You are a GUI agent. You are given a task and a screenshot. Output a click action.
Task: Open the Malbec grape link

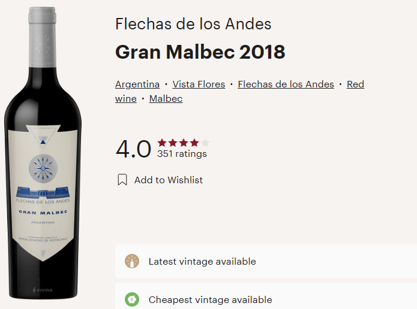pos(166,98)
